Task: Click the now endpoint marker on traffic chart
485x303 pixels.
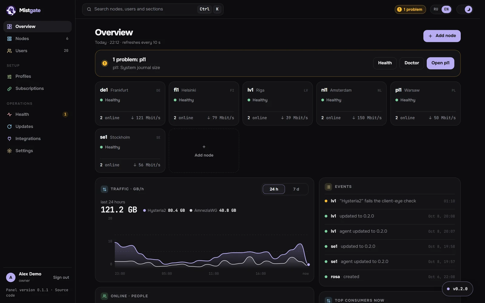Action: pos(309,265)
